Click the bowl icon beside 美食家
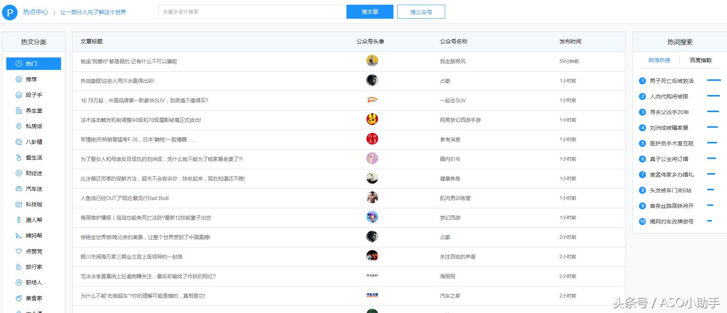 [x=18, y=298]
